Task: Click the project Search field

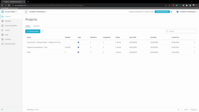Action: (x=181, y=31)
